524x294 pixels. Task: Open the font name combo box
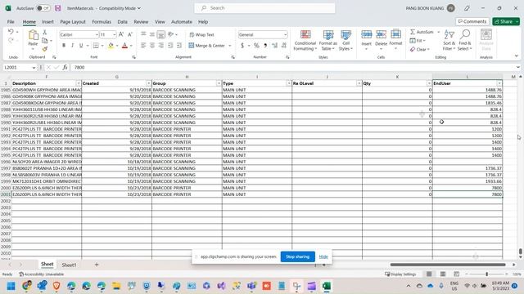click(x=79, y=34)
